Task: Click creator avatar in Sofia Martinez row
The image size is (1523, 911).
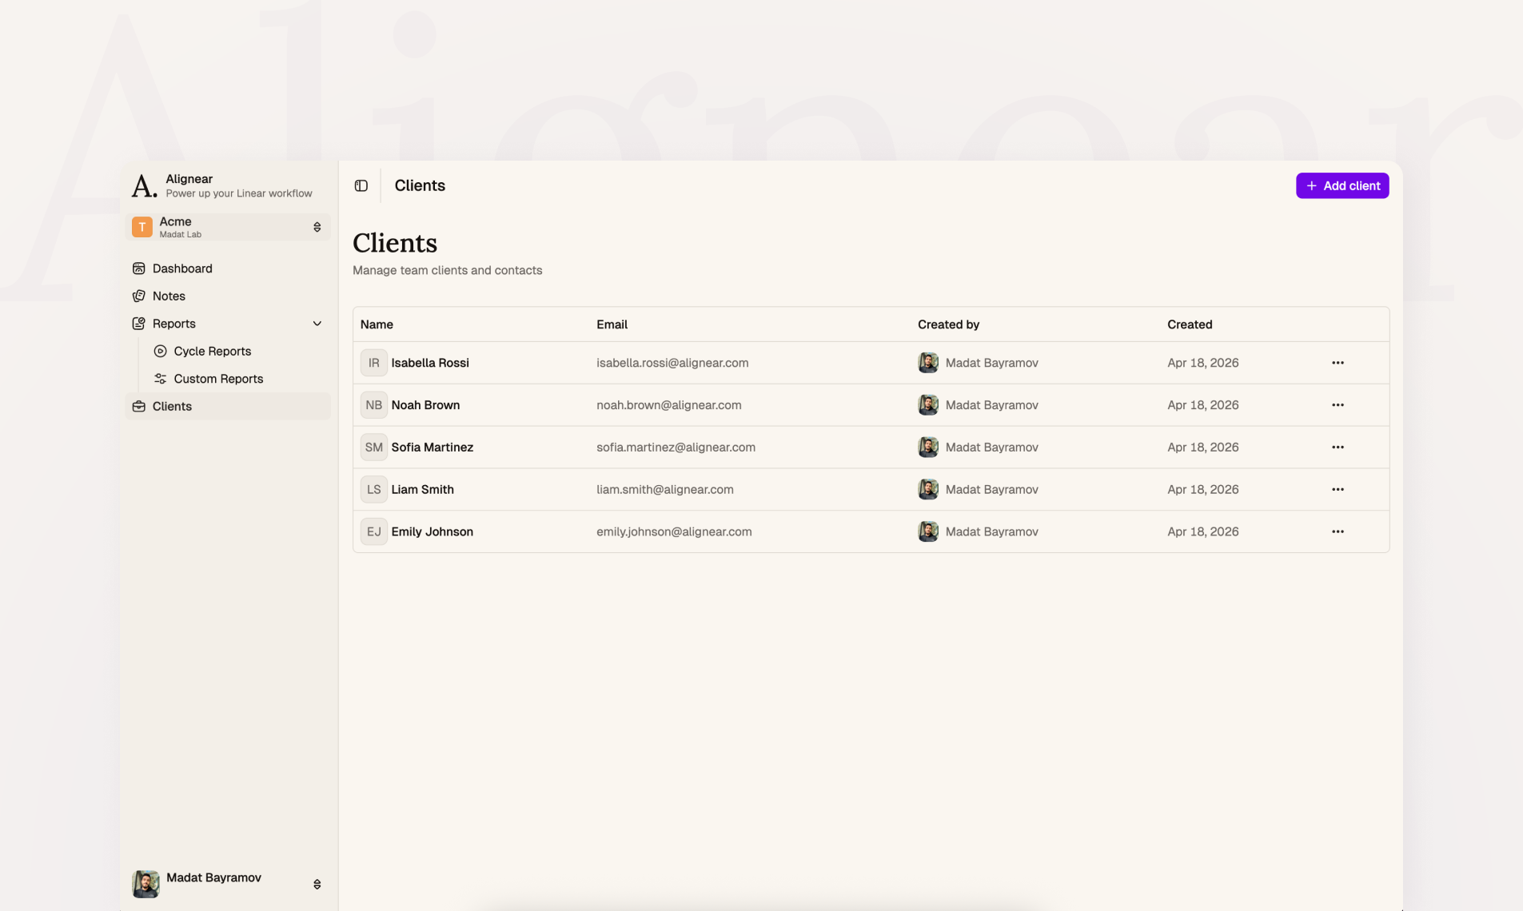Action: (928, 448)
